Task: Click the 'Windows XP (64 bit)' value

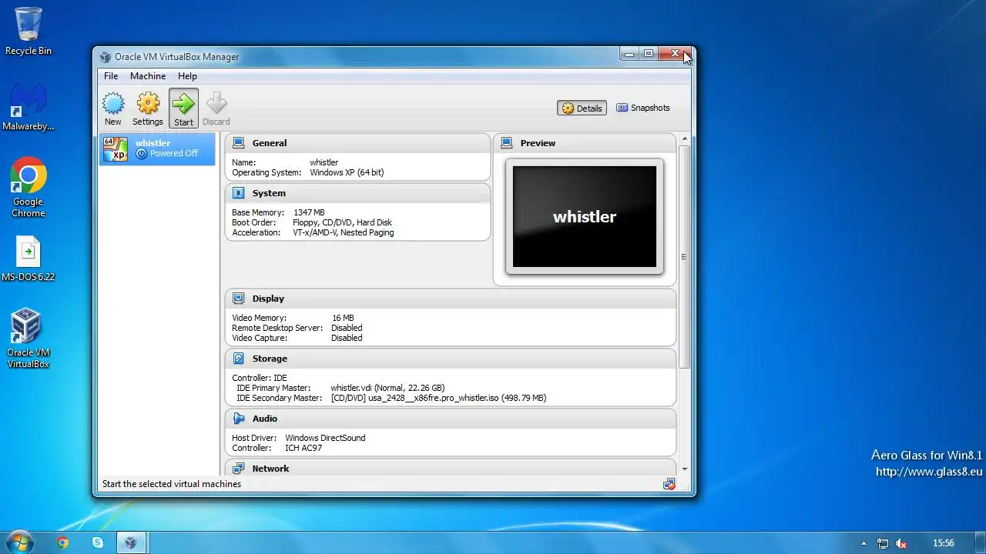Action: click(347, 173)
